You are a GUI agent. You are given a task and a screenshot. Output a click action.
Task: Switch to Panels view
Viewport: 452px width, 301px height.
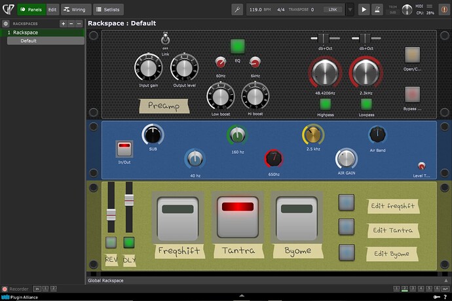click(x=31, y=10)
